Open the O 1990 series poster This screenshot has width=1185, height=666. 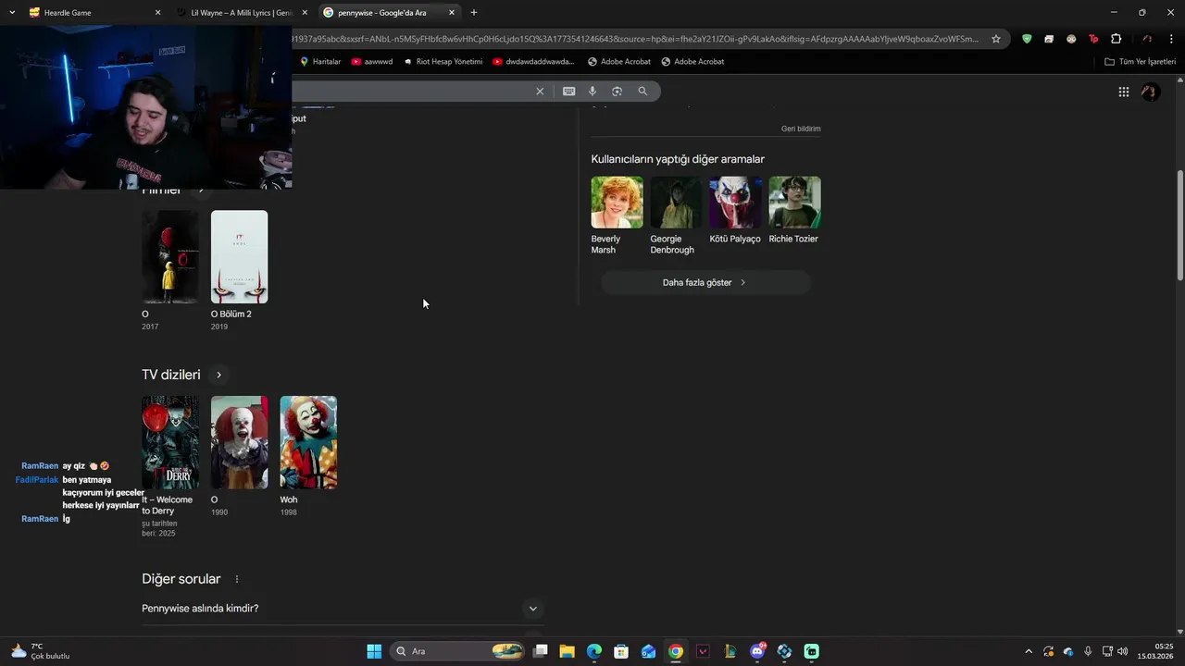point(239,443)
